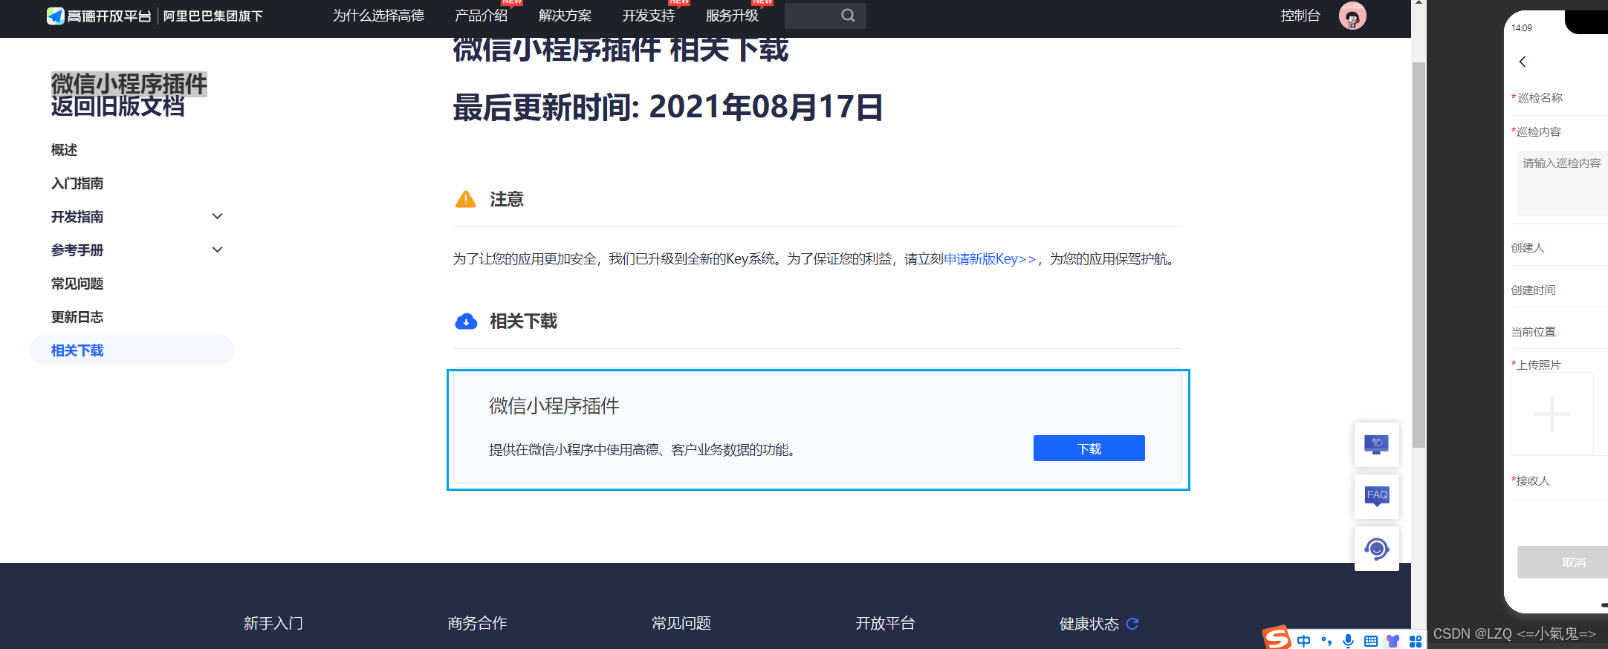Image resolution: width=1608 pixels, height=649 pixels.
Task: Click the 阿里巴巴集团旗下 header text
Action: pos(213,16)
